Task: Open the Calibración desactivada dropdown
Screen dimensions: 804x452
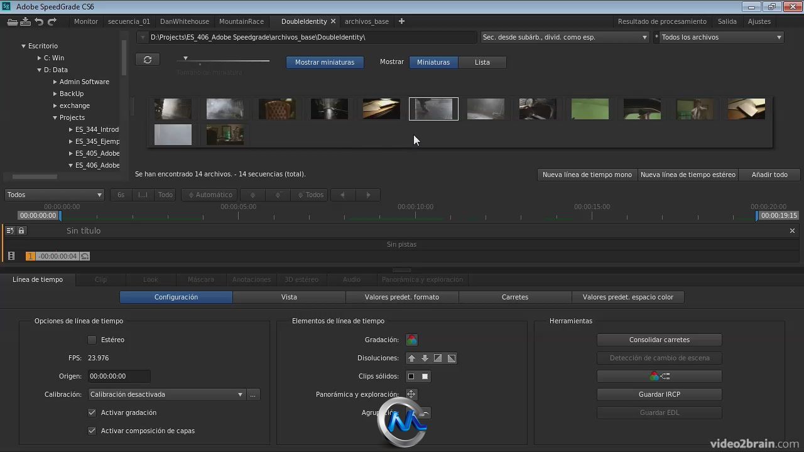Action: [x=166, y=394]
